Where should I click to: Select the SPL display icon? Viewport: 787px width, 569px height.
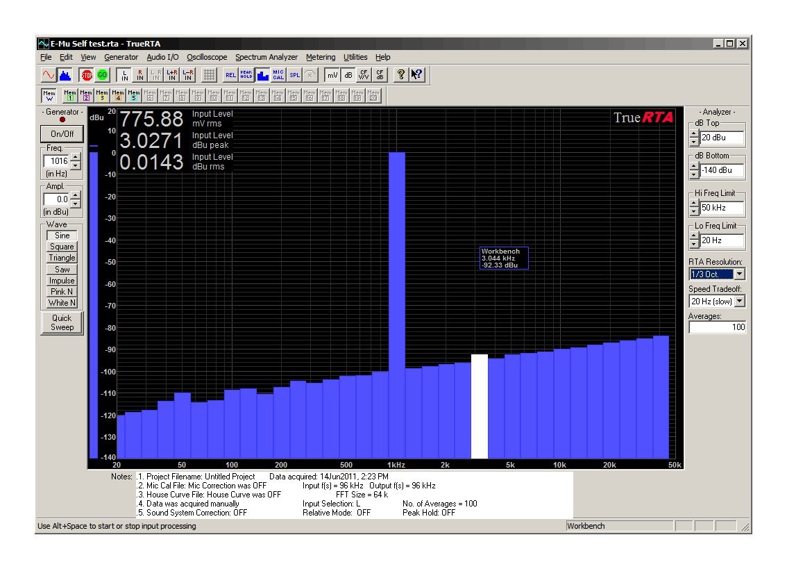coord(294,74)
